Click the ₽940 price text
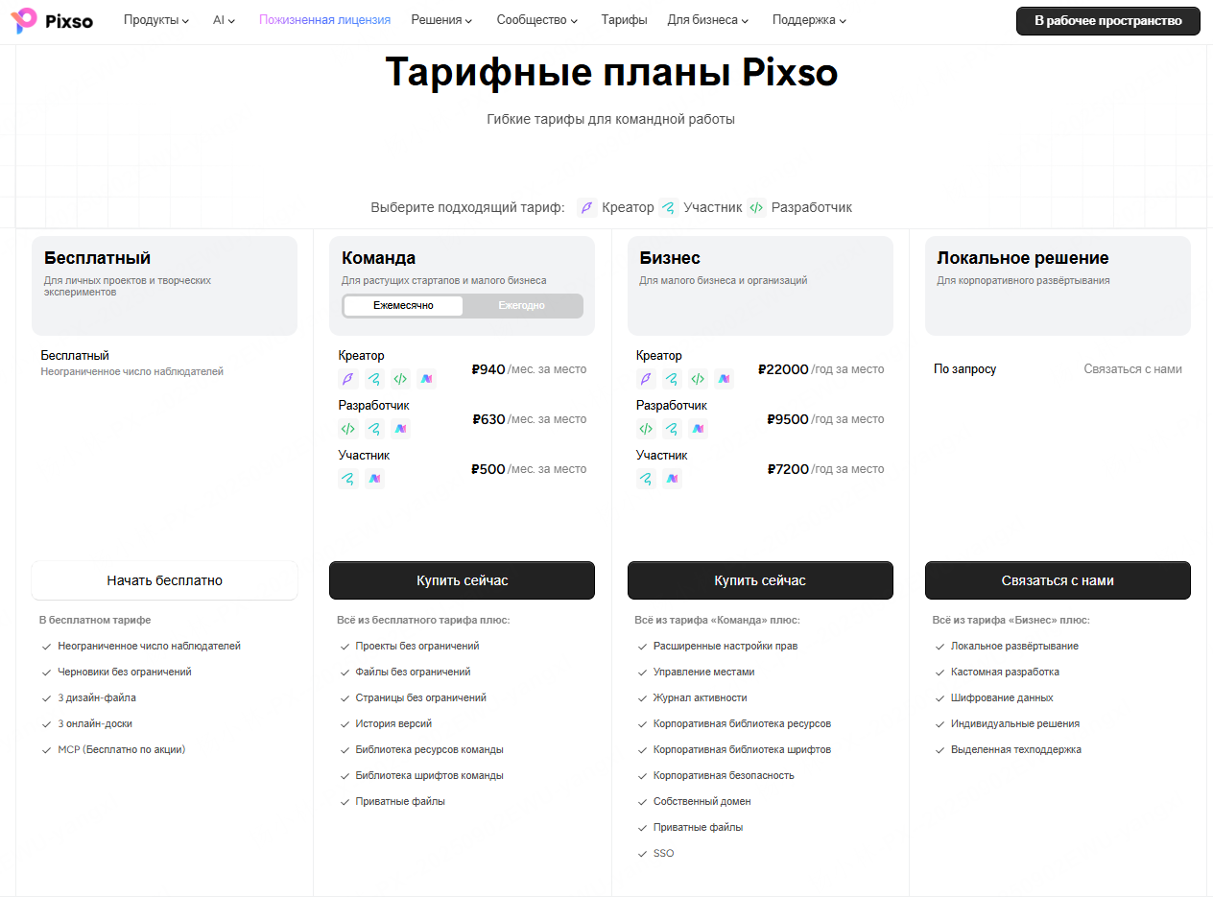This screenshot has width=1213, height=897. (x=488, y=369)
